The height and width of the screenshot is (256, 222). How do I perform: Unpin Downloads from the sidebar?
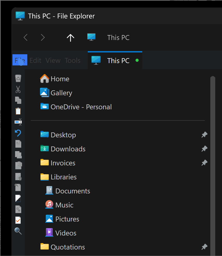pyautogui.click(x=204, y=149)
